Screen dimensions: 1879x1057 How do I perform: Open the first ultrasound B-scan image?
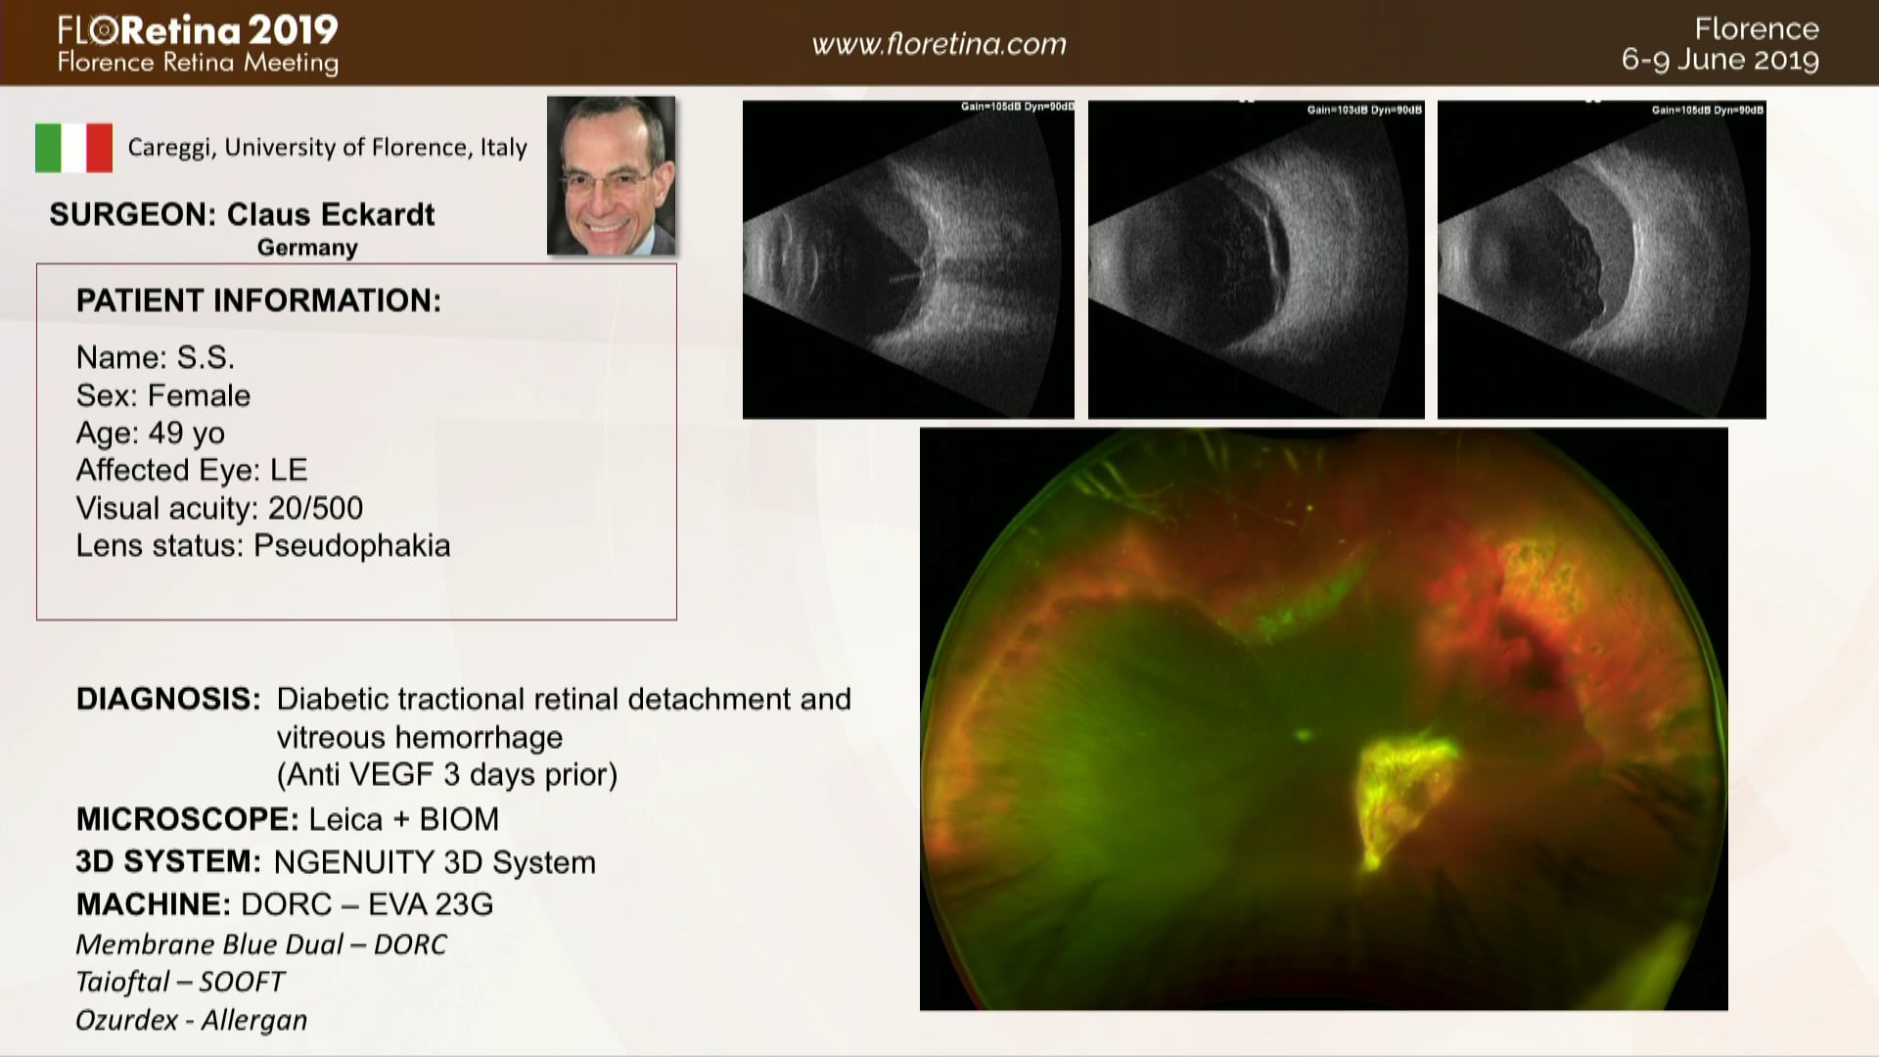[x=908, y=259]
